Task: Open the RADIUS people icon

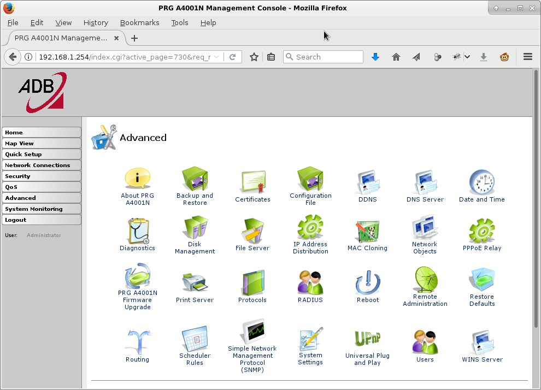Action: [310, 283]
